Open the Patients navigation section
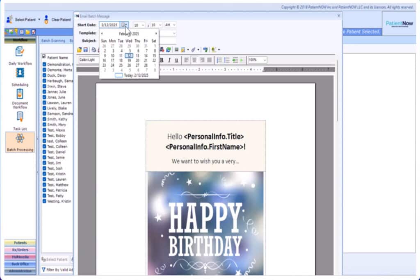Viewport: 420px width, 280px height. (20, 243)
